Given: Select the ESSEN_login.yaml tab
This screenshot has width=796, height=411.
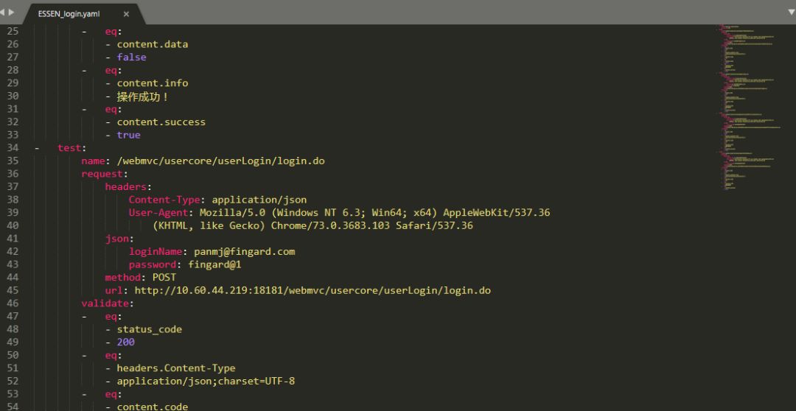Looking at the screenshot, I should click(x=69, y=14).
